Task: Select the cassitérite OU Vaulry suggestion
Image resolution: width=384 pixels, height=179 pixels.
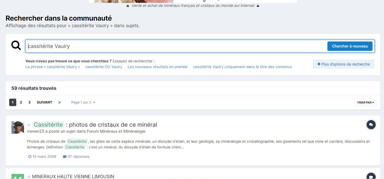Action: point(104,67)
